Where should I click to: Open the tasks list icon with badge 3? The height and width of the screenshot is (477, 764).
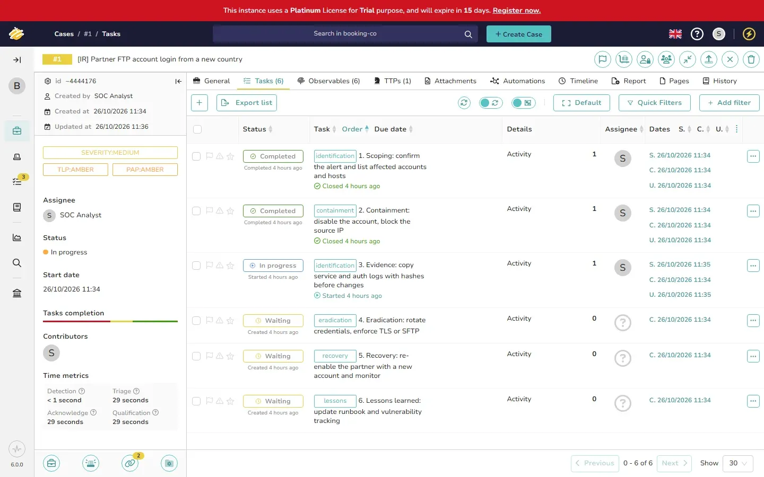coord(17,181)
